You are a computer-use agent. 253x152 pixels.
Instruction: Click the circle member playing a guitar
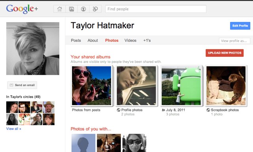(36, 107)
